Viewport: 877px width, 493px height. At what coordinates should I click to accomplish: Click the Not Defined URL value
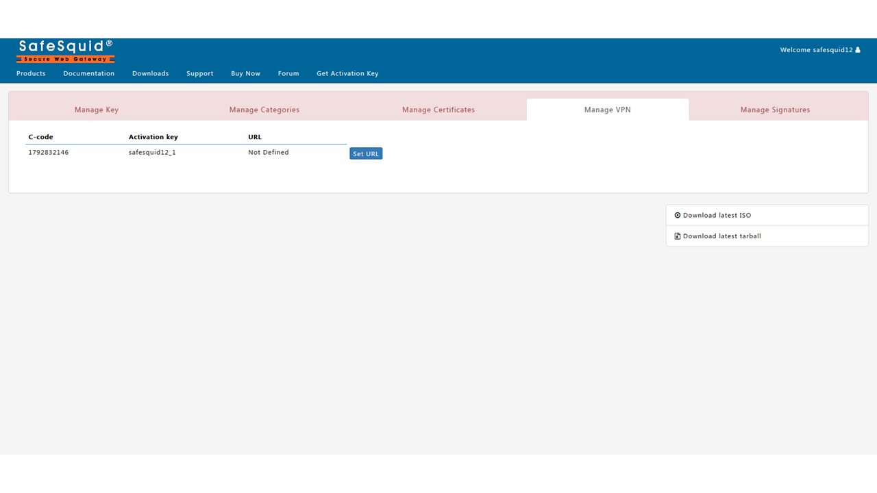point(269,153)
